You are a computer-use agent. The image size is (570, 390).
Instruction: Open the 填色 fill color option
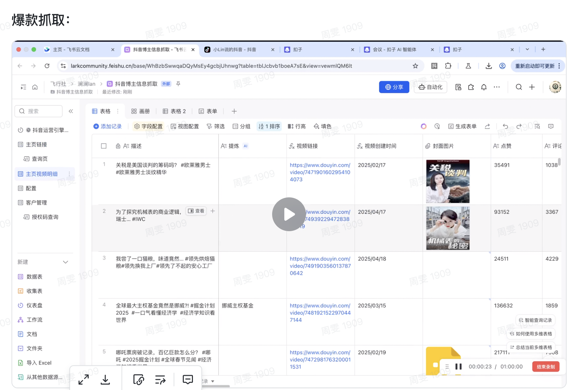coord(322,126)
